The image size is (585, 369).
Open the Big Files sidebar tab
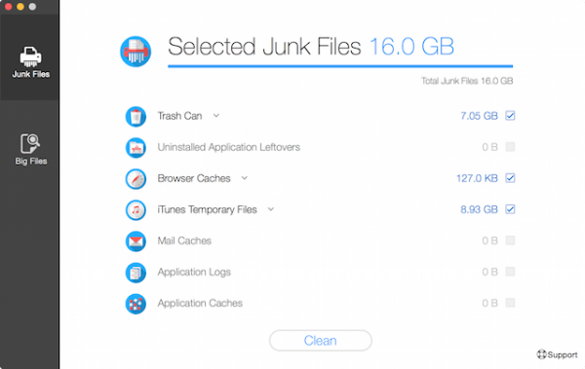[x=30, y=149]
